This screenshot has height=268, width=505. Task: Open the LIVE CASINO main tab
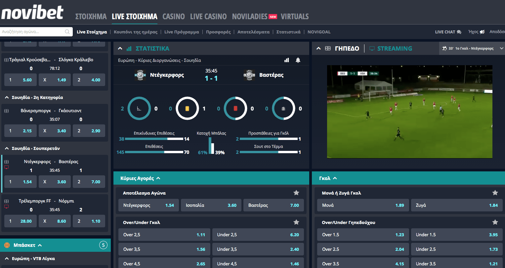click(208, 16)
